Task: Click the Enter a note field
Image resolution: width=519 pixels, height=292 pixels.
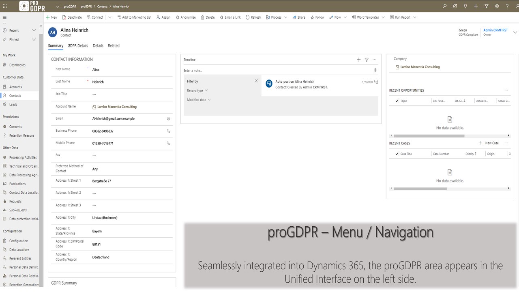Action: (278, 71)
